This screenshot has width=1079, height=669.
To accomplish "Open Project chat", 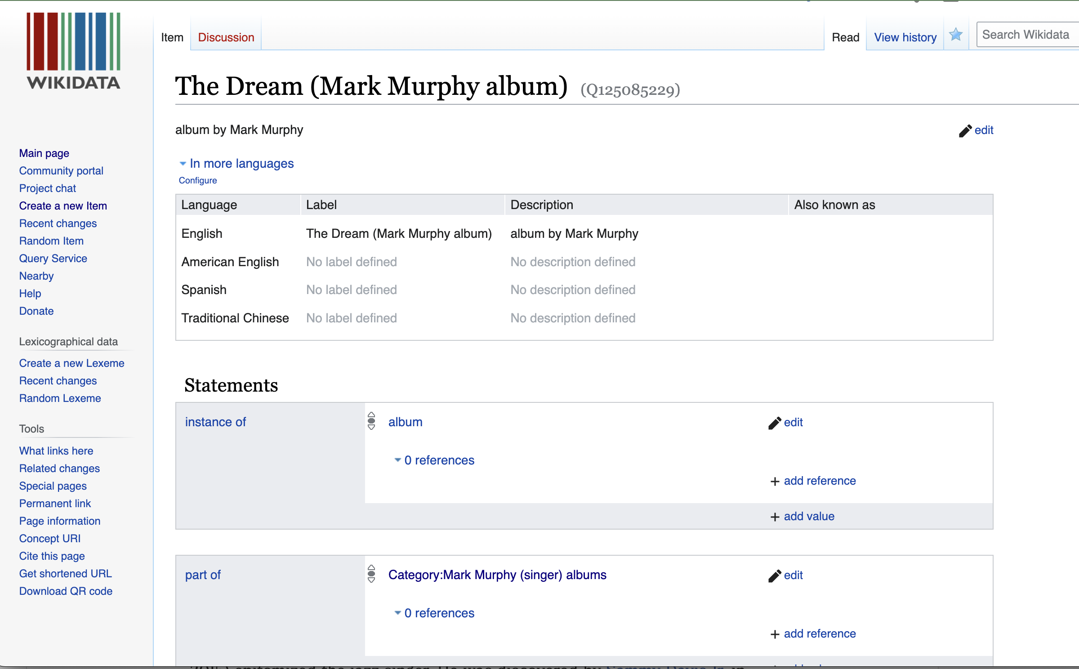I will tap(48, 188).
